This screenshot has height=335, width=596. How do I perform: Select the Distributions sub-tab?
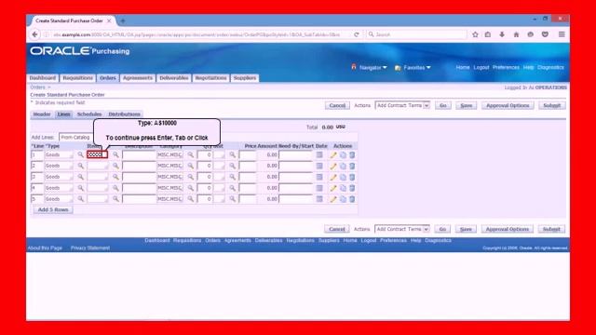pyautogui.click(x=124, y=114)
